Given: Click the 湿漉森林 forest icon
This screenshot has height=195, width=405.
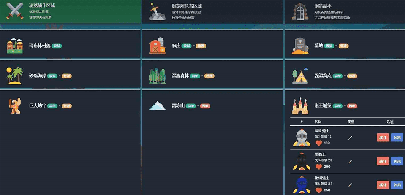Looking at the screenshot, I should coord(157,76).
